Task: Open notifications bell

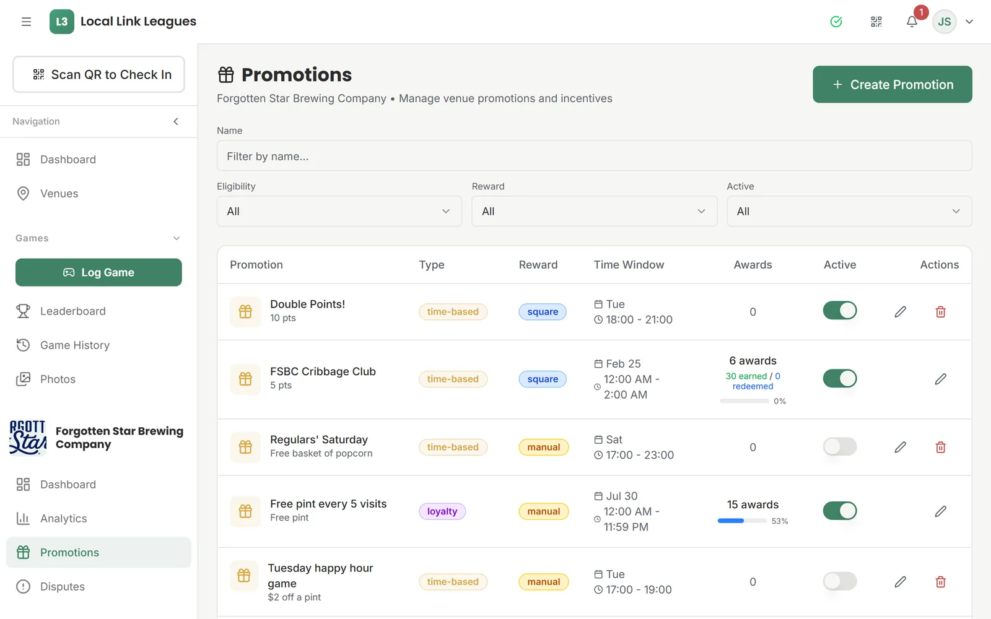Action: (912, 22)
